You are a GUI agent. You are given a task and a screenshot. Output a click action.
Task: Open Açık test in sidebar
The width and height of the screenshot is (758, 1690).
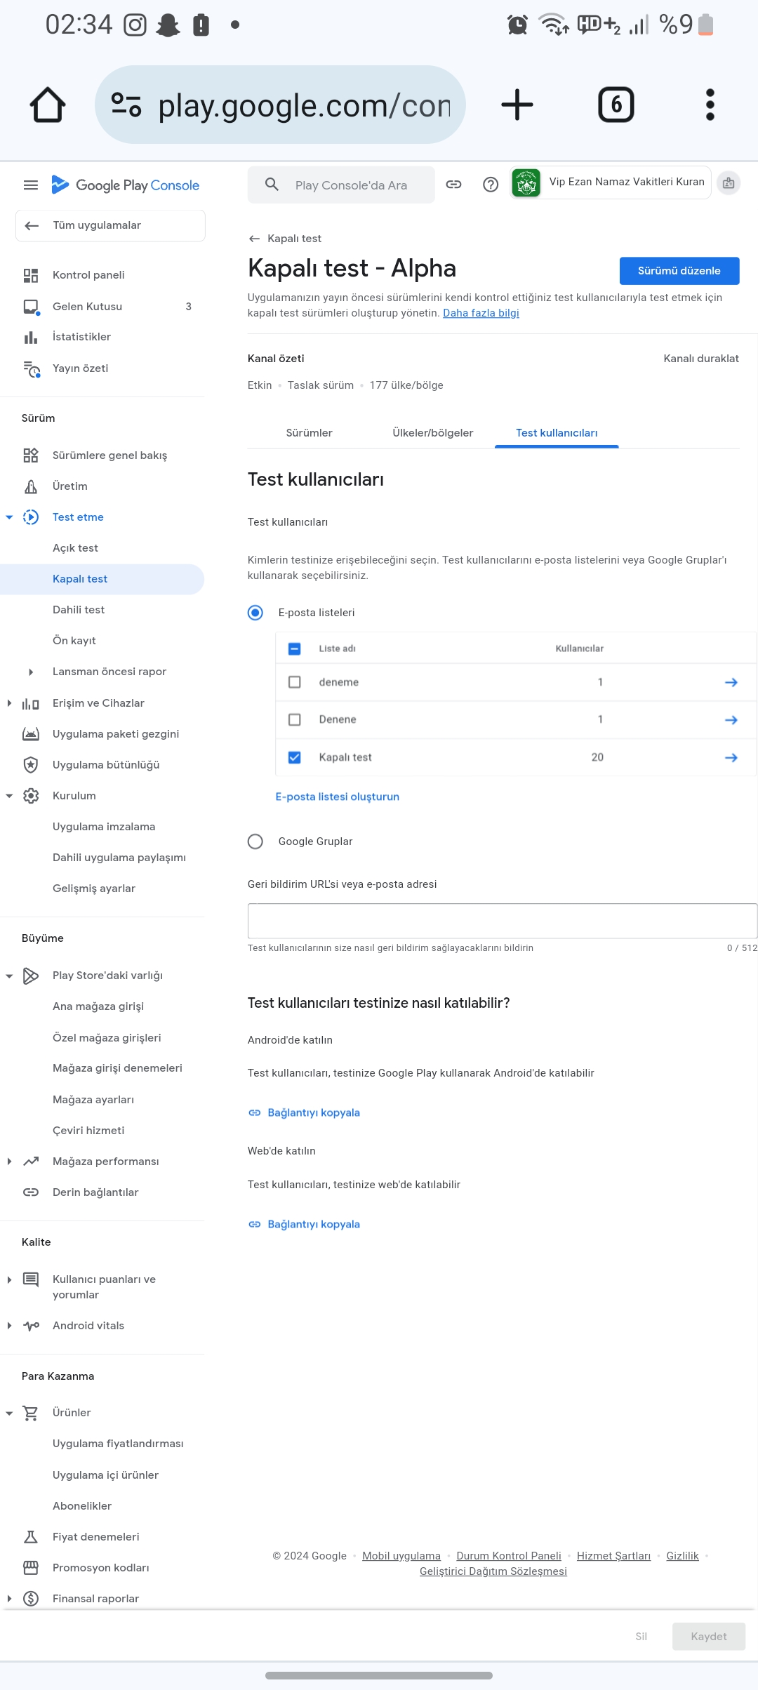click(x=75, y=548)
